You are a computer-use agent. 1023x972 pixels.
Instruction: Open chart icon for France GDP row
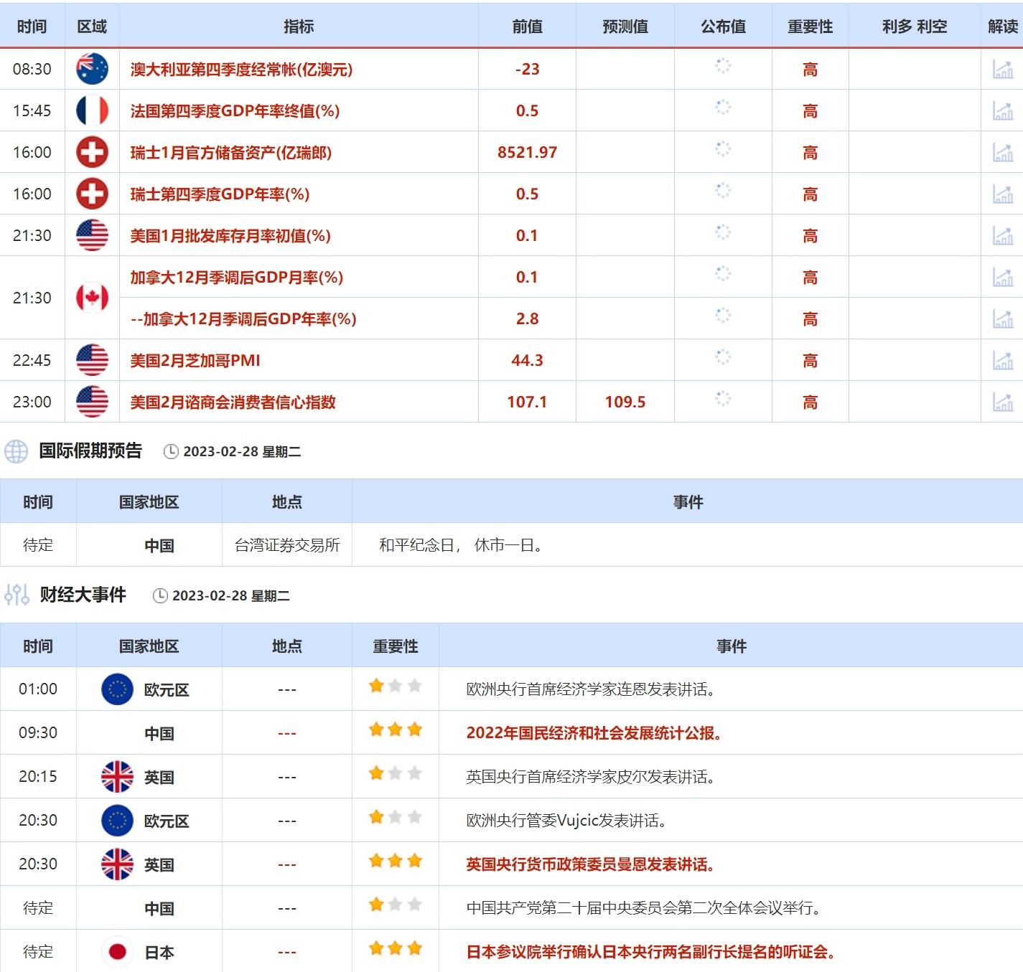pyautogui.click(x=1002, y=111)
